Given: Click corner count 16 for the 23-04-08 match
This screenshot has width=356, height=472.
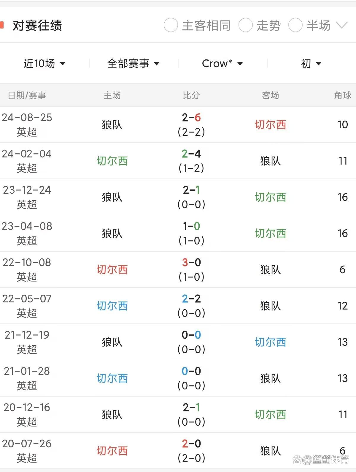Looking at the screenshot, I should [x=343, y=233].
